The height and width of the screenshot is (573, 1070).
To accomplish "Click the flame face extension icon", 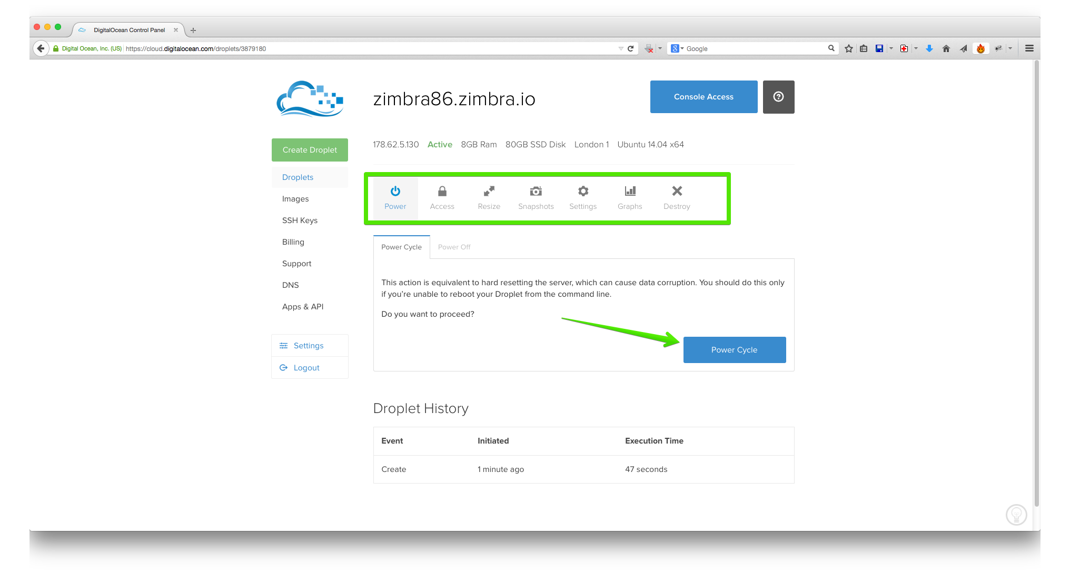I will click(x=980, y=48).
